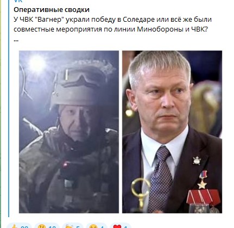The width and height of the screenshot is (234, 228).
Task: Open the left photo of helmeted soldier
Action: pos(69,132)
